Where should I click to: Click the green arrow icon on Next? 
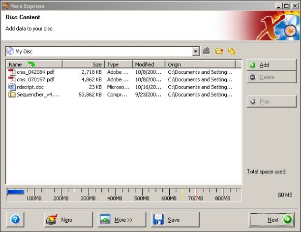coord(287,219)
